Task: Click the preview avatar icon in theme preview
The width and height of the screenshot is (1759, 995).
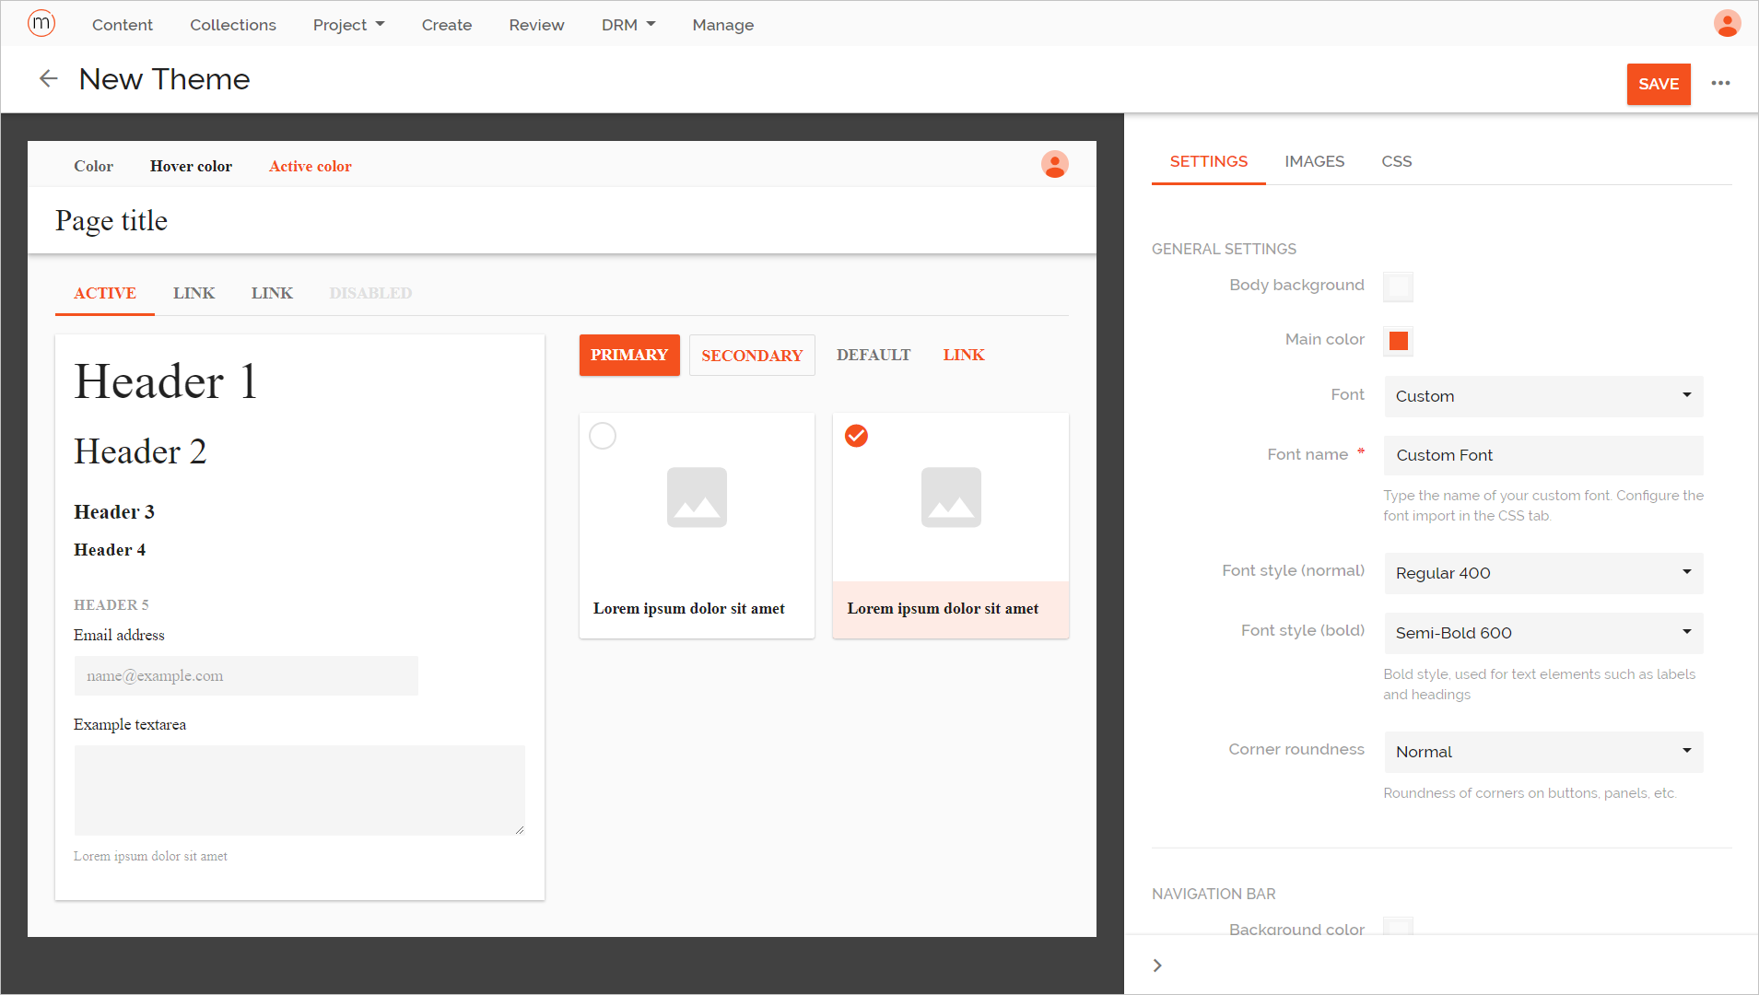Action: click(x=1054, y=165)
